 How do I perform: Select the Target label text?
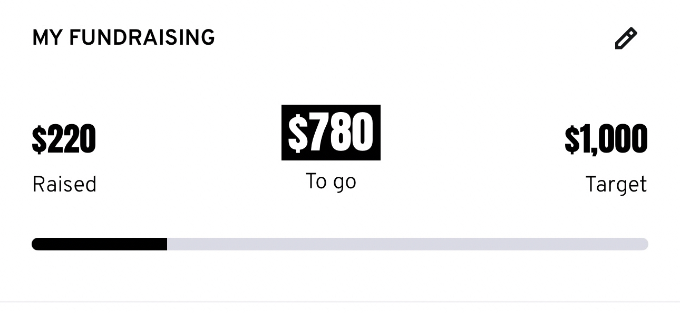point(616,185)
